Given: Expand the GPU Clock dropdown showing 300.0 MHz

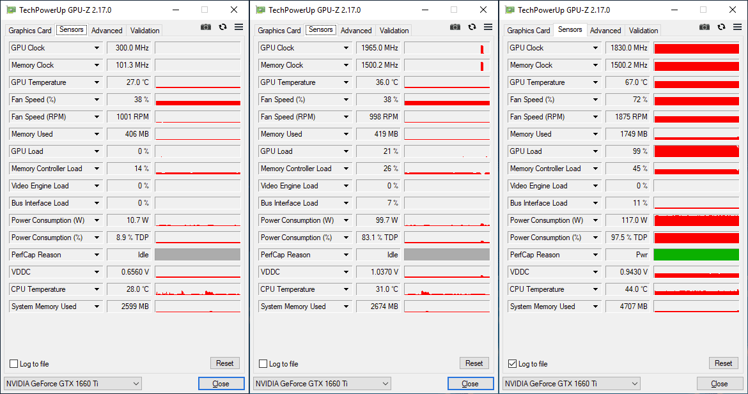Looking at the screenshot, I should click(97, 48).
